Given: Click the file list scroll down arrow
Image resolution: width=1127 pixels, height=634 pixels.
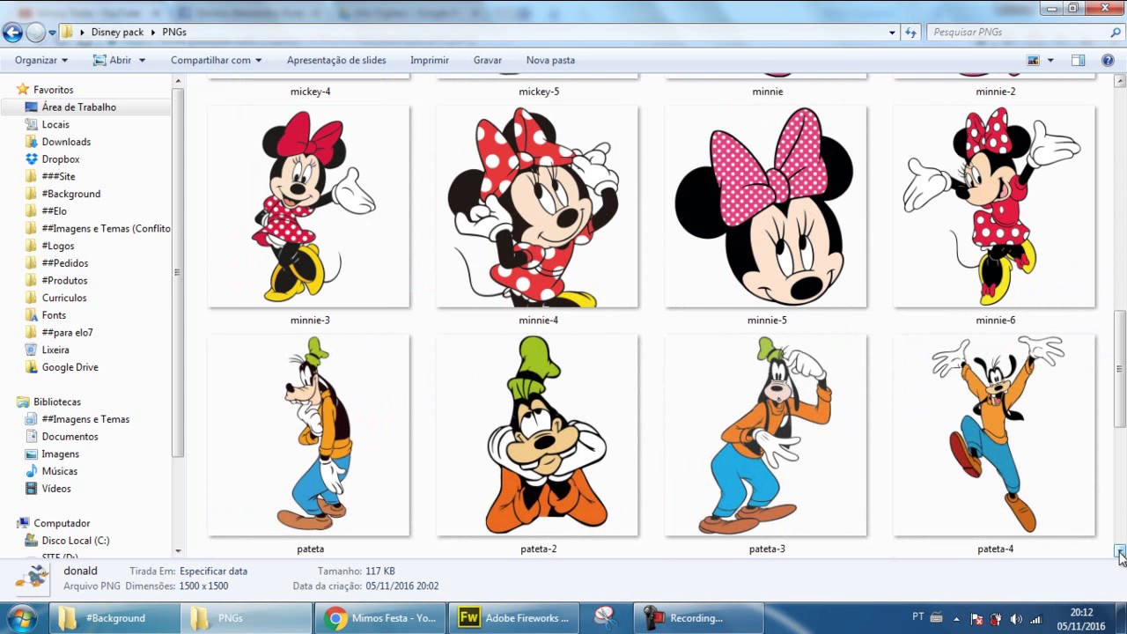Looking at the screenshot, I should (x=1120, y=551).
